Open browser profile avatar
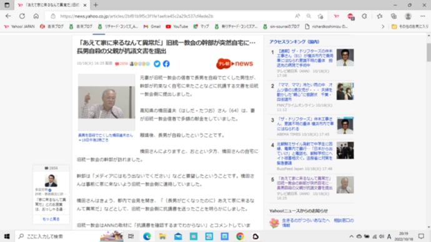This screenshot has width=431, height=242. tap(408, 16)
